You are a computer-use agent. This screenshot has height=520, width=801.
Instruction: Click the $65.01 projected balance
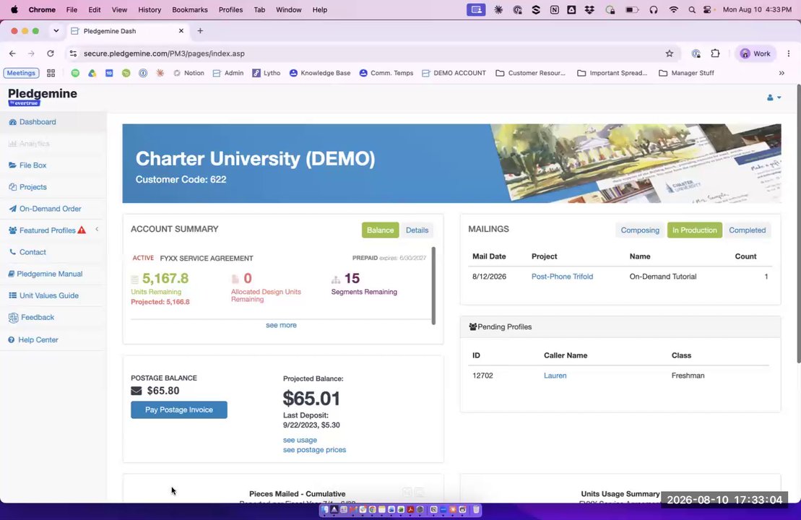point(311,399)
